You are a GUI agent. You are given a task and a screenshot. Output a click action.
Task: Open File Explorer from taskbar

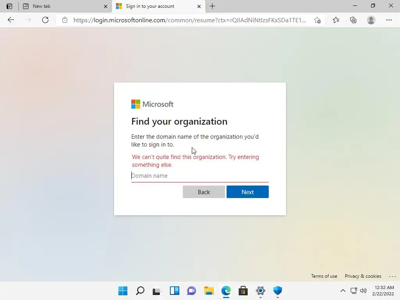pos(209,291)
